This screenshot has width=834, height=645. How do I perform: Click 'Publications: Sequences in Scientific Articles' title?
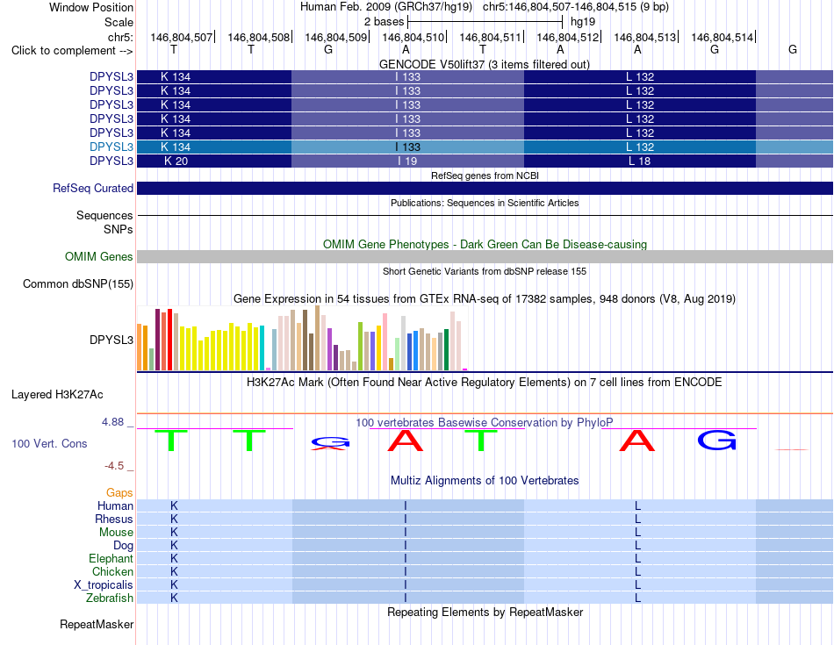coord(485,203)
